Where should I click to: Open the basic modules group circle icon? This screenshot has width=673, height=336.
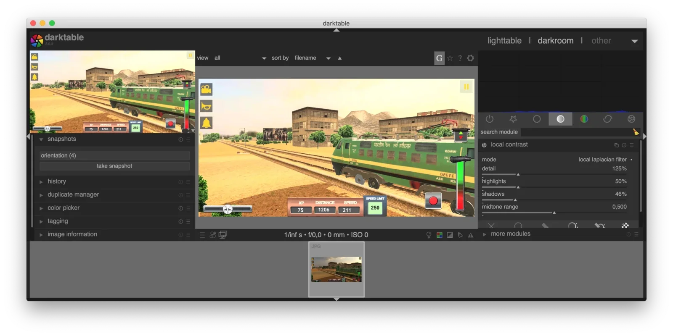[537, 119]
